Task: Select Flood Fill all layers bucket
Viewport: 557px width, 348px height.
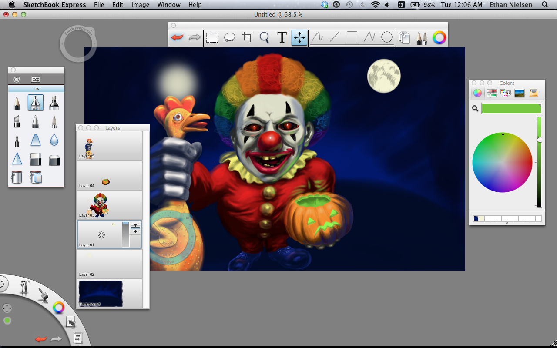Action: (36, 177)
